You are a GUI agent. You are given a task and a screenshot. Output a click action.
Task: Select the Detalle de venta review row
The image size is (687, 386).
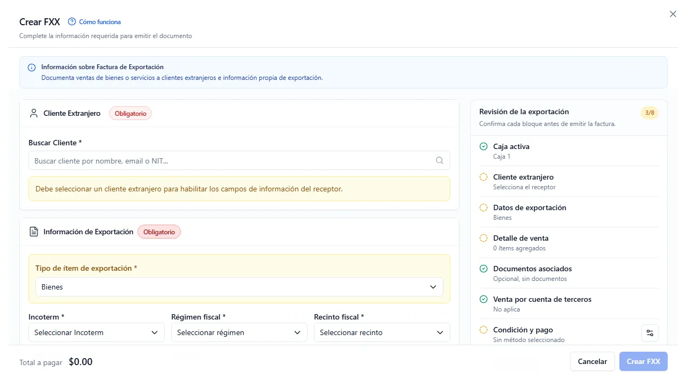[569, 243]
